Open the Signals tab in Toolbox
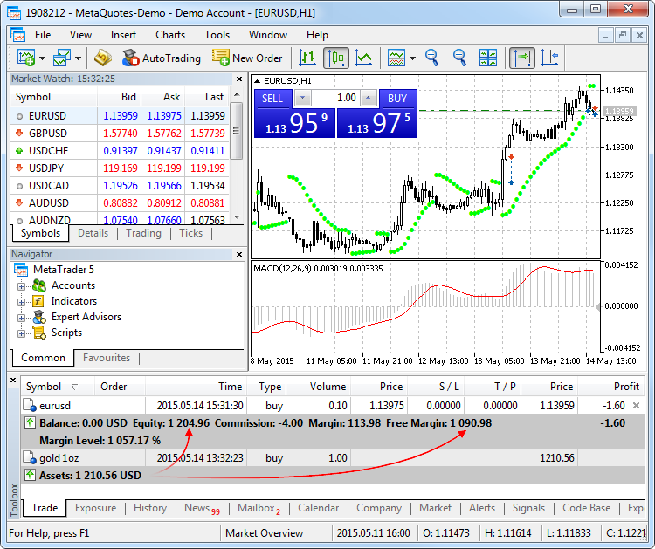The image size is (655, 549). tap(528, 508)
